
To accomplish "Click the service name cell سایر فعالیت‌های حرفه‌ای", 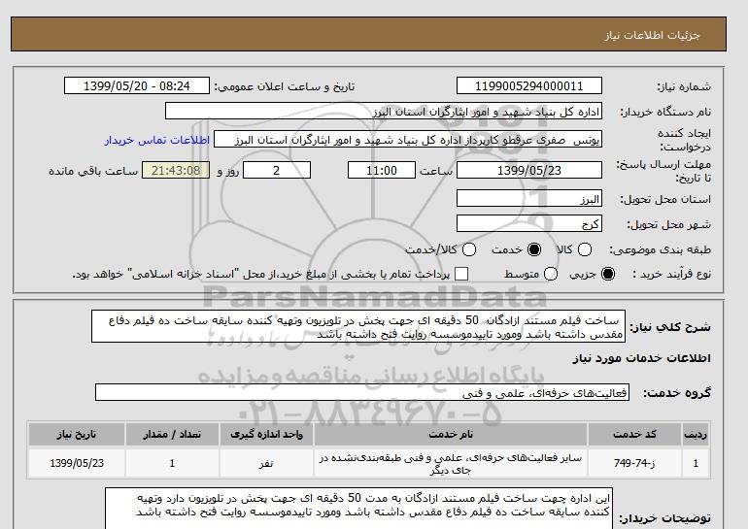I will point(451,464).
